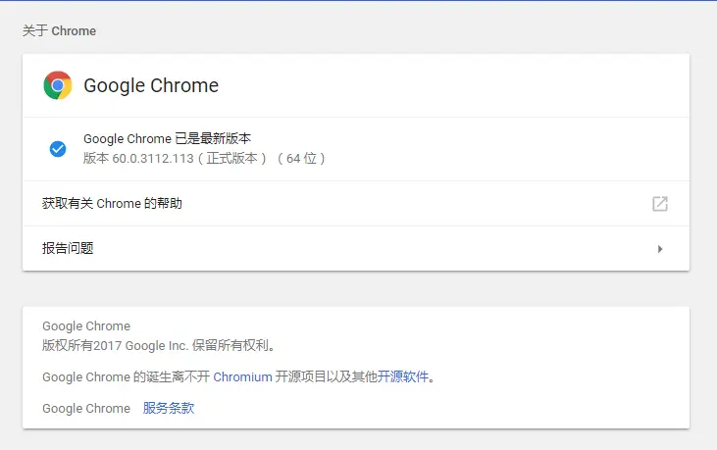This screenshot has width=717, height=450.
Task: Open the 开源软件 link
Action: (x=403, y=376)
